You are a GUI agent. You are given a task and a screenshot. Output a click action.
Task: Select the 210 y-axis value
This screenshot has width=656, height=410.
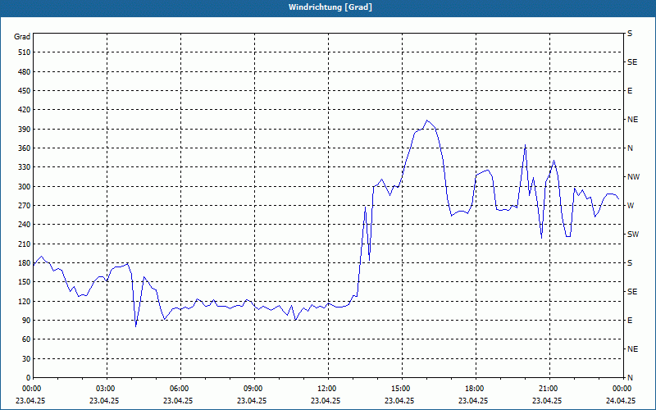click(25, 244)
